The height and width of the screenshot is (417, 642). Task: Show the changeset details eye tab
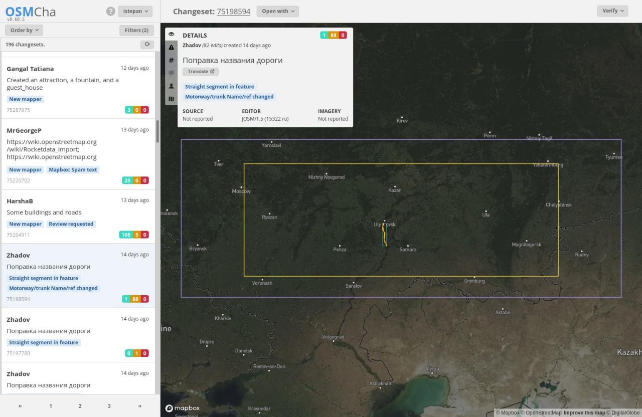pos(172,34)
